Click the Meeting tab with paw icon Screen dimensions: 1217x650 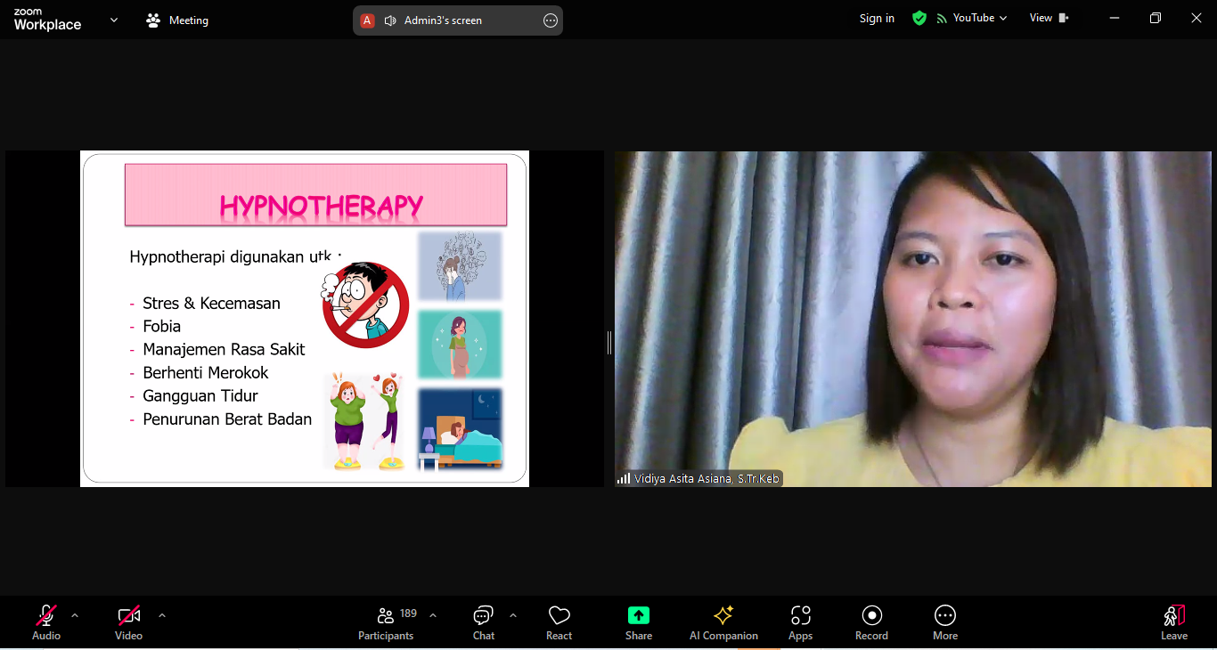[177, 20]
